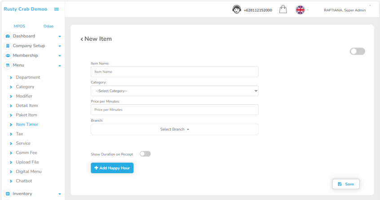Open Digital Menu in the sidebar
The image size is (380, 200).
(x=29, y=171)
